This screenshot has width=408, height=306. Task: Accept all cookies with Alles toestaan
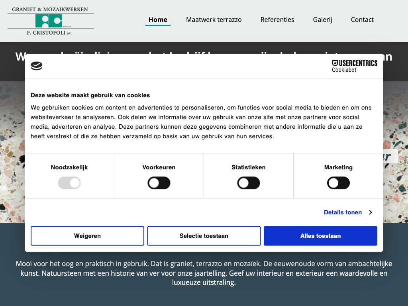coord(320,236)
